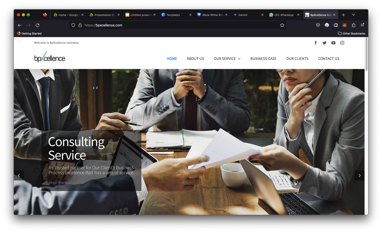Open the Pocket save icon in the toolbar

(318, 25)
